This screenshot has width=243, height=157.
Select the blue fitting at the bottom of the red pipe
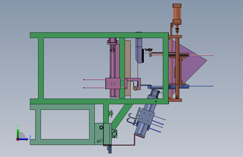click(110, 149)
